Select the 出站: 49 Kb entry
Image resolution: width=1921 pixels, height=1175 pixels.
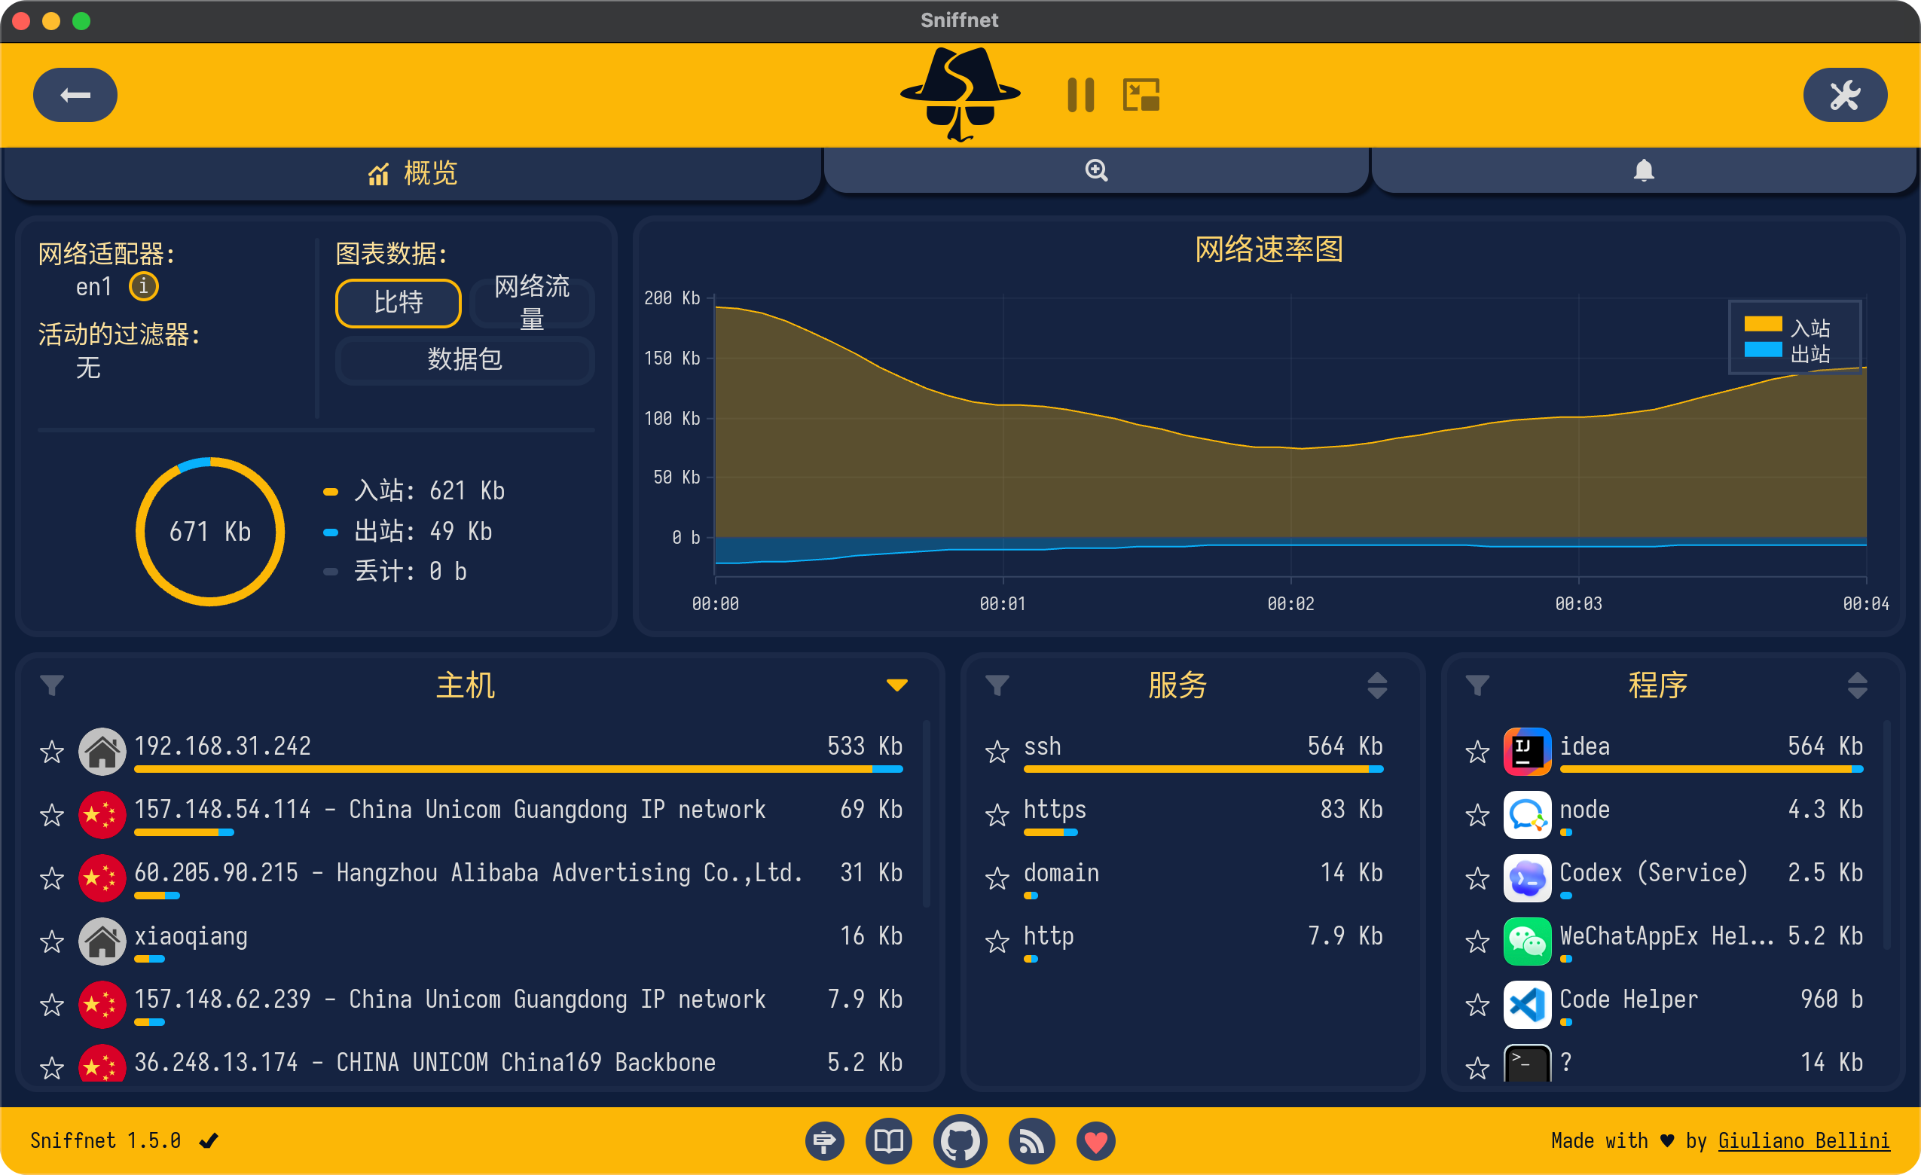pos(408,532)
